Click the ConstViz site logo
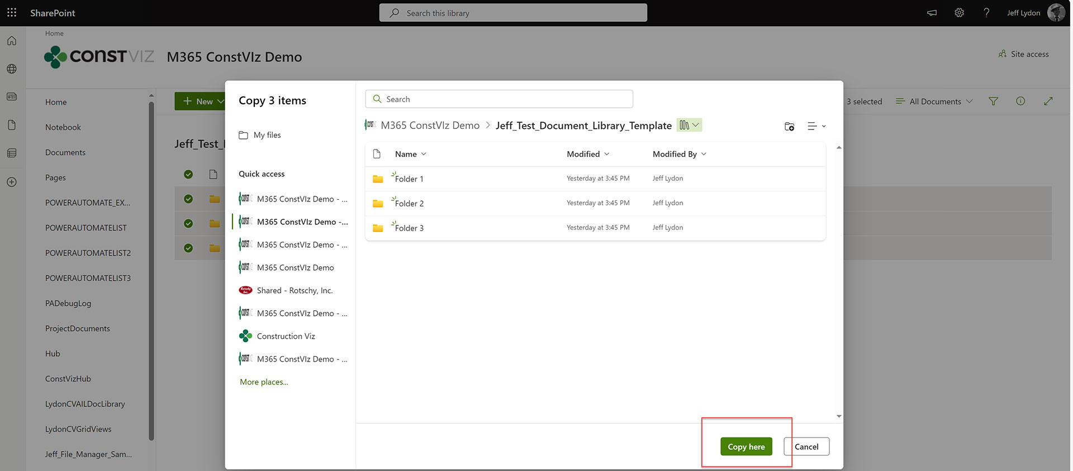 point(99,56)
